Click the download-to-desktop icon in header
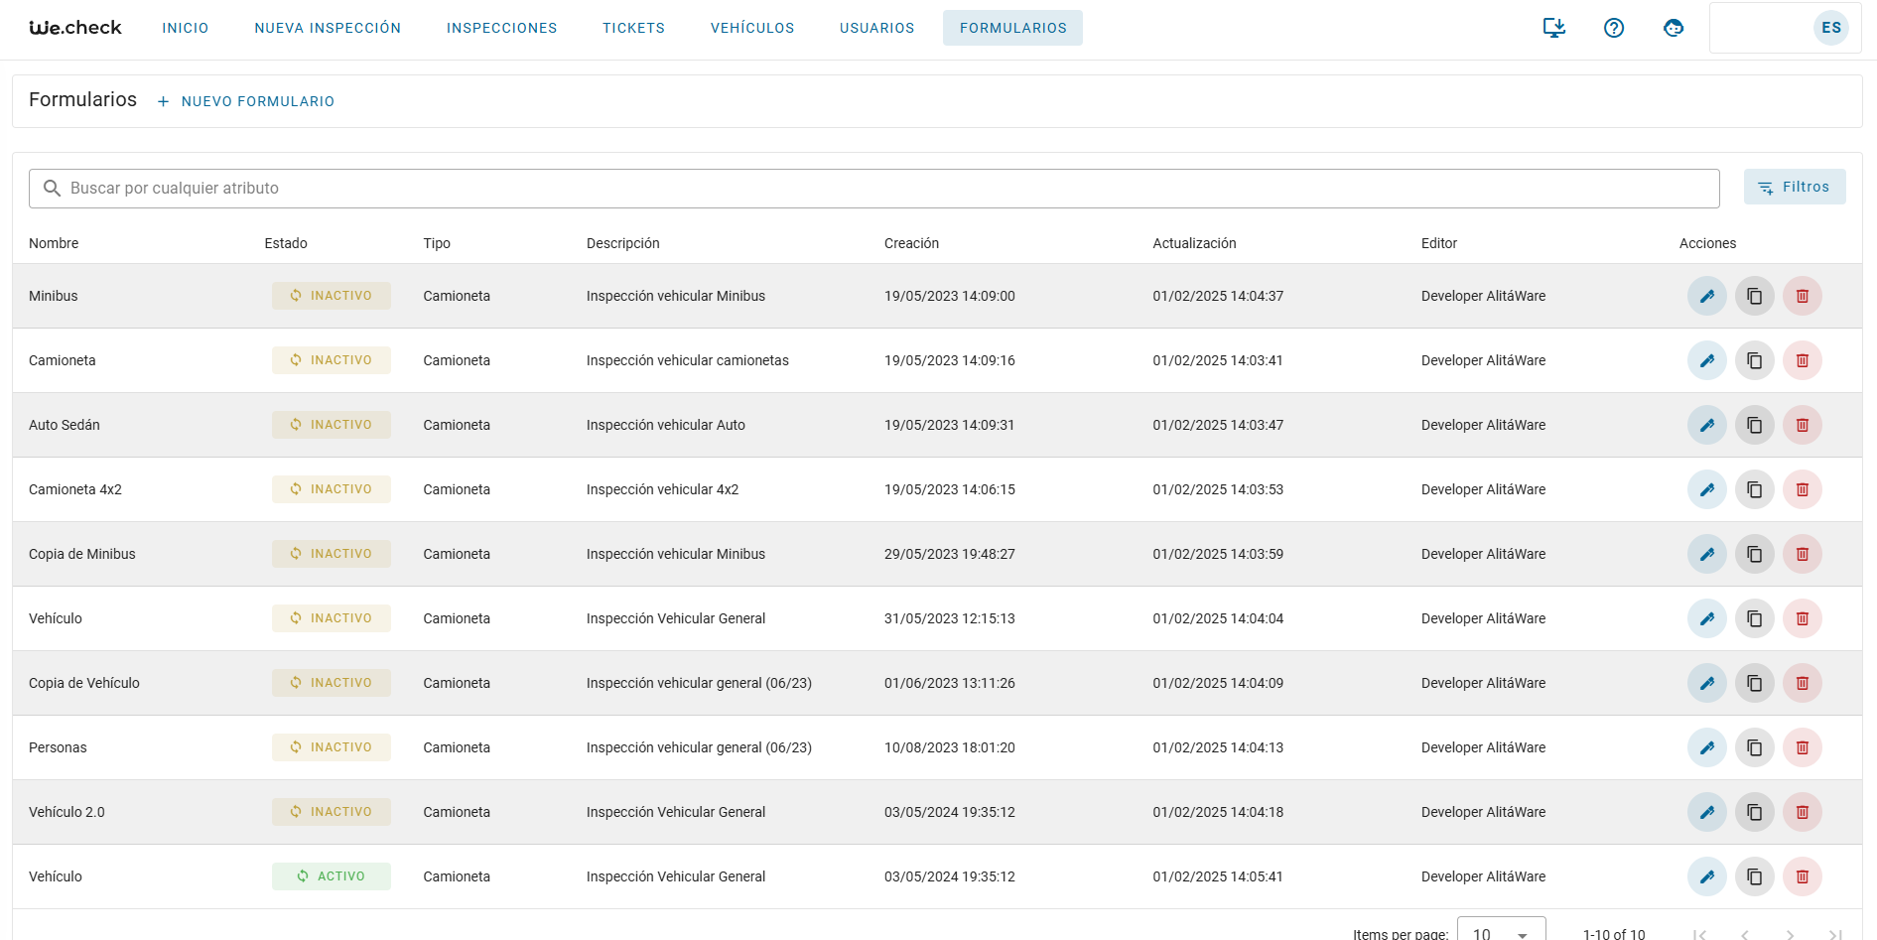This screenshot has height=940, width=1877. click(1553, 28)
